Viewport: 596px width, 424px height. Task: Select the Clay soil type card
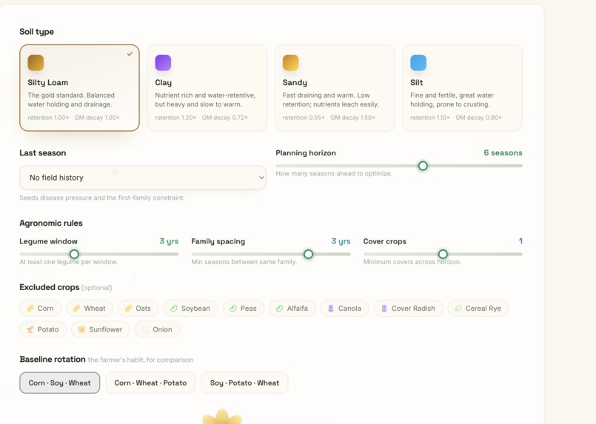(207, 88)
